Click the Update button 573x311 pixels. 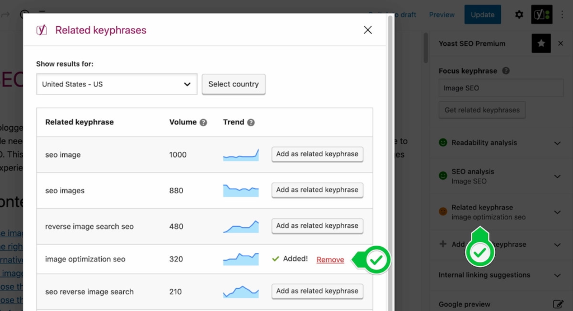pyautogui.click(x=482, y=15)
